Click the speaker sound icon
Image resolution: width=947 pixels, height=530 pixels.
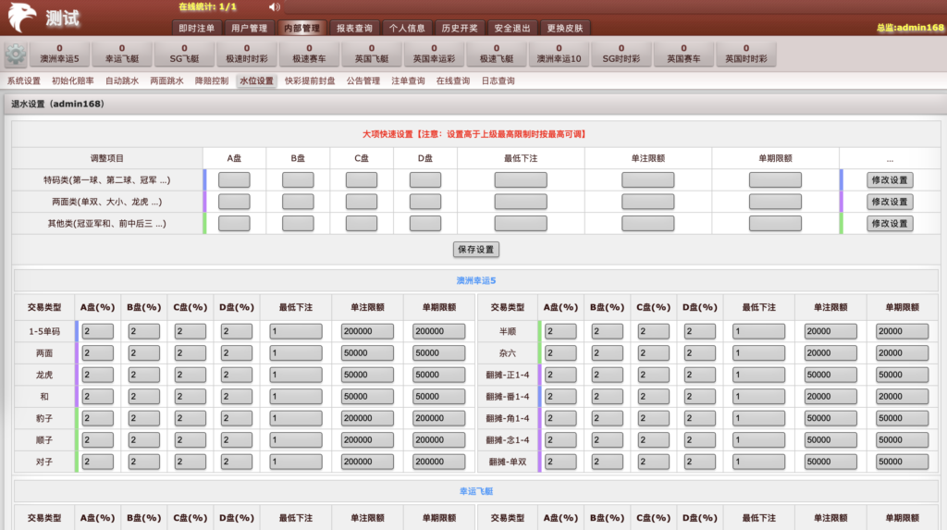coord(274,6)
